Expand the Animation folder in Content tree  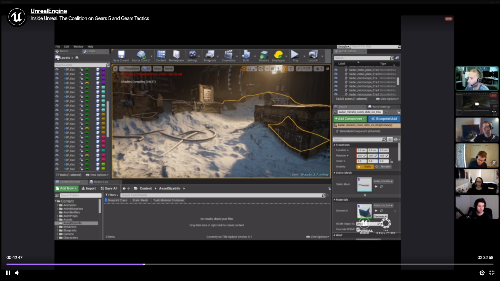coord(58,205)
